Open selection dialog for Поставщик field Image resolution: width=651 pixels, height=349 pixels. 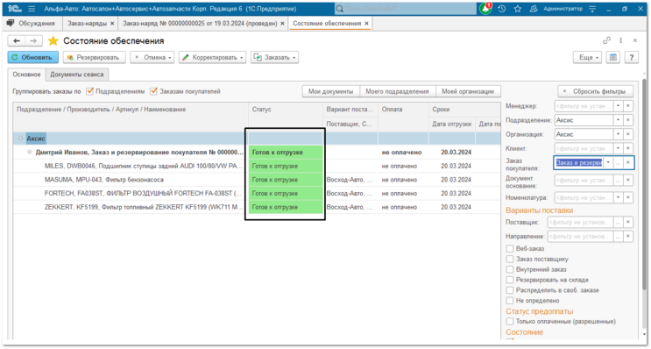tap(619, 222)
